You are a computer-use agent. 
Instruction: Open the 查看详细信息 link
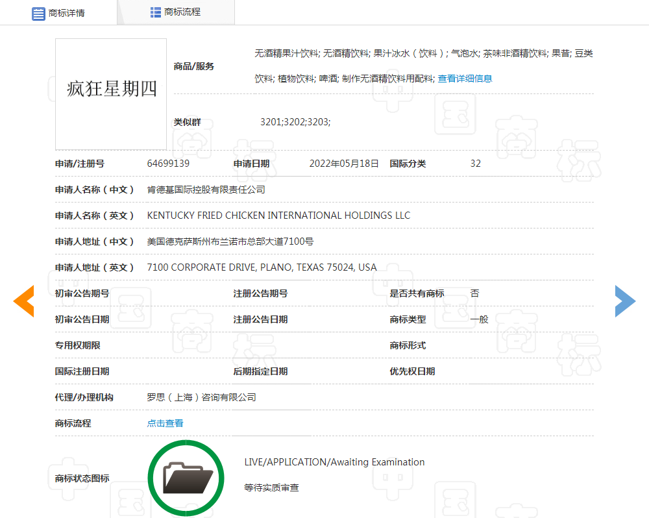(x=465, y=79)
